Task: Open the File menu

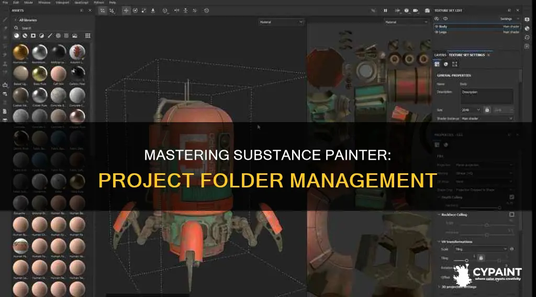Action: (5, 2)
